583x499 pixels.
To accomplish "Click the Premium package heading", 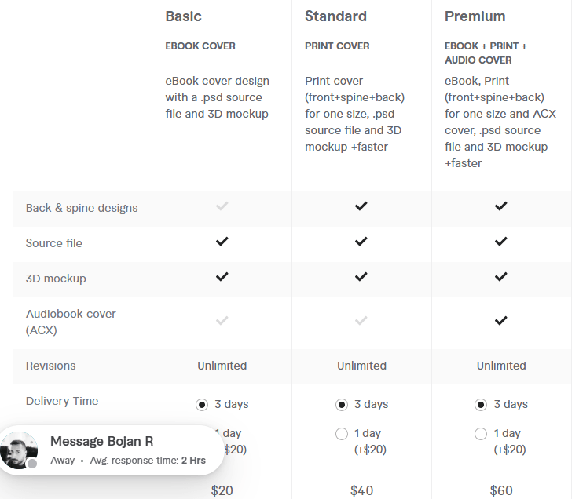I will click(x=475, y=16).
